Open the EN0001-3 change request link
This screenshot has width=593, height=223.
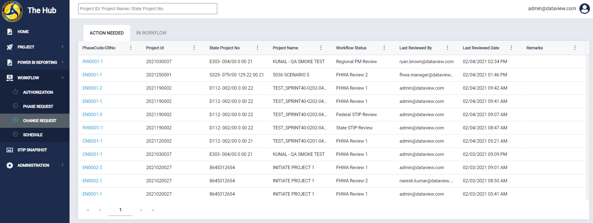tap(92, 115)
